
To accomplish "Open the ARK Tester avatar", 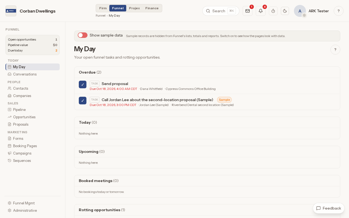I will tap(300, 11).
